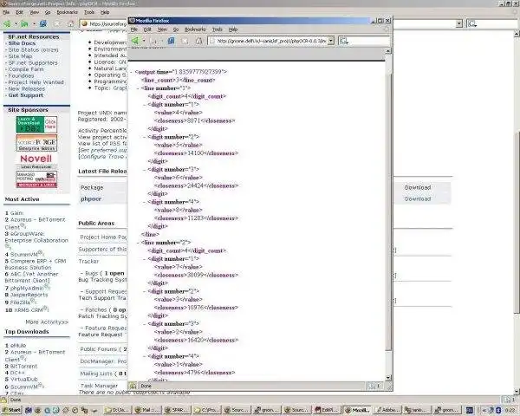The width and height of the screenshot is (520, 416).
Task: Click scroll-down arrow in front window
Action: click(x=388, y=378)
